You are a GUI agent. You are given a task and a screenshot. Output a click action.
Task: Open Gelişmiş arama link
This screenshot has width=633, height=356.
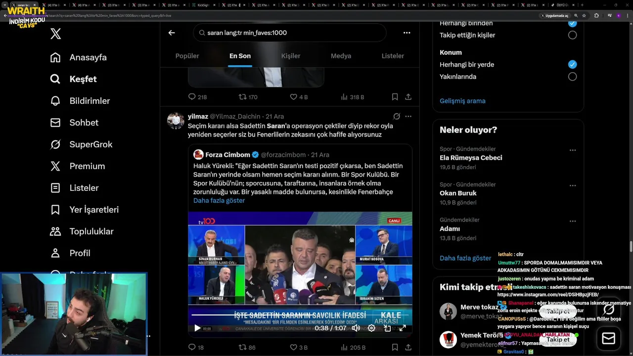(462, 101)
